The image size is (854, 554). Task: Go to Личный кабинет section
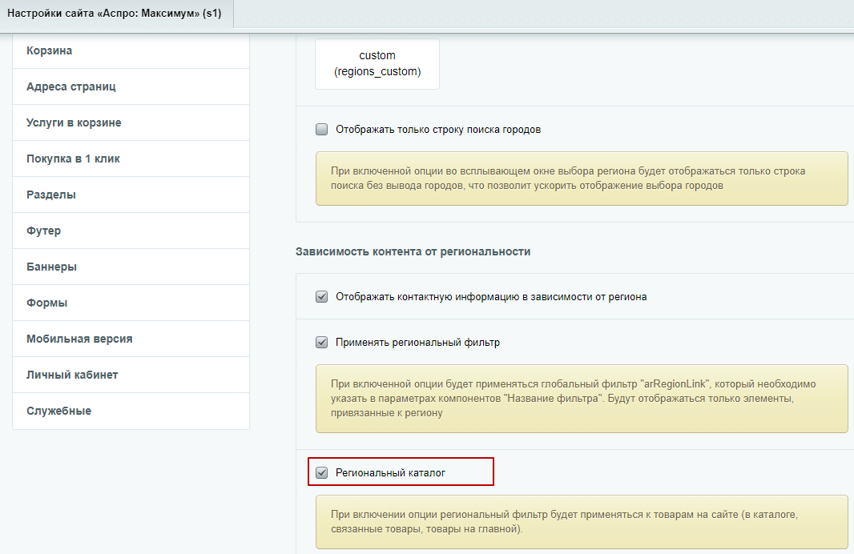click(131, 375)
